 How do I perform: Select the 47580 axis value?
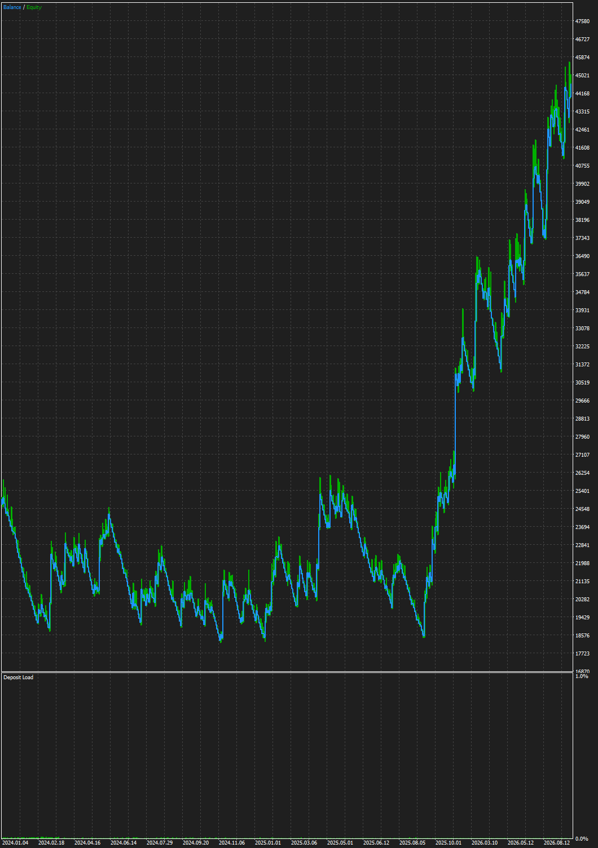click(582, 21)
